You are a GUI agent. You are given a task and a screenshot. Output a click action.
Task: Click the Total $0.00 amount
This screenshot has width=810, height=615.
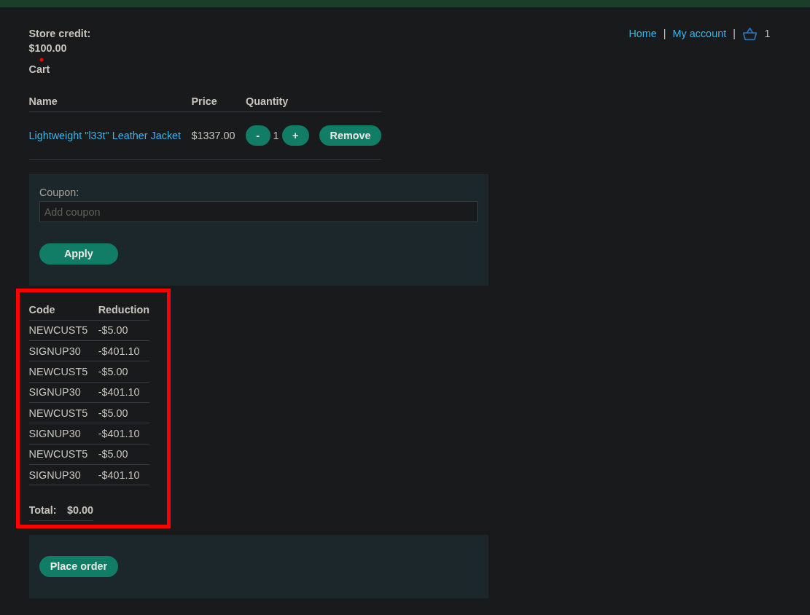(80, 510)
